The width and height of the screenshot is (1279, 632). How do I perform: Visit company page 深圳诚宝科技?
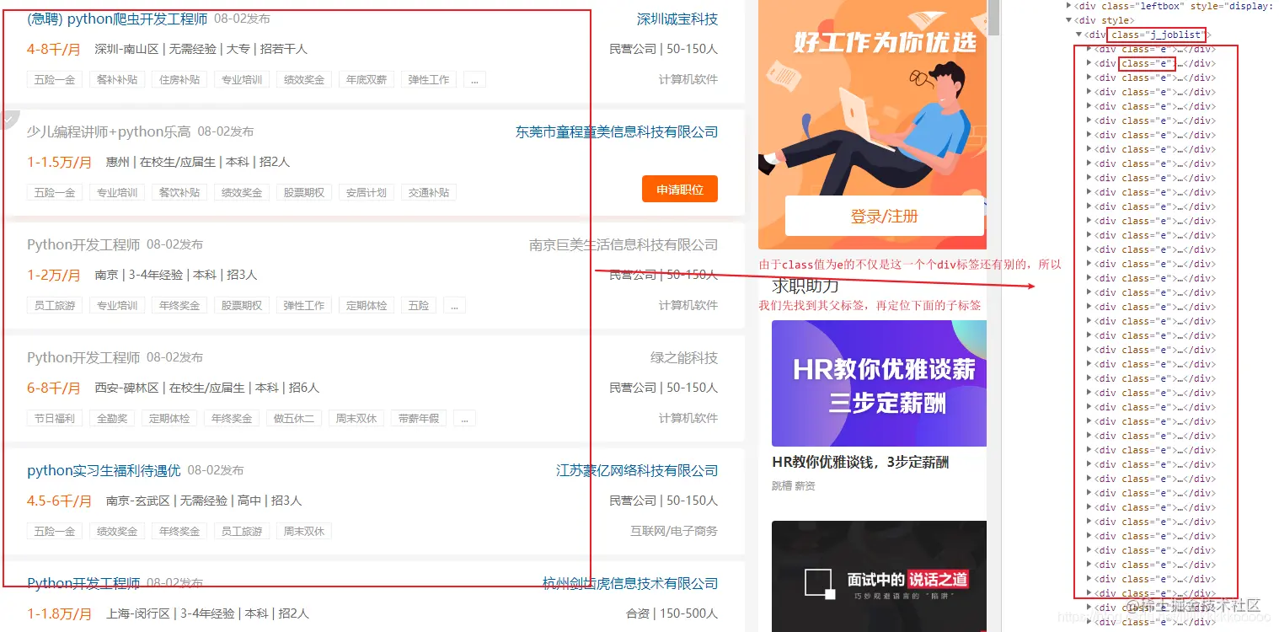pyautogui.click(x=677, y=19)
